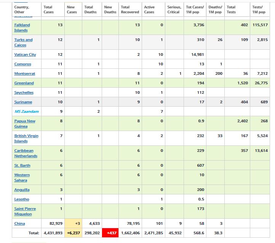Open the Montserrat link
Viewport: 275px width, 243px height.
coord(25,74)
